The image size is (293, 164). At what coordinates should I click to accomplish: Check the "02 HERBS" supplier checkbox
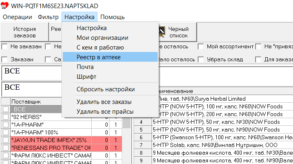(x=6, y=117)
